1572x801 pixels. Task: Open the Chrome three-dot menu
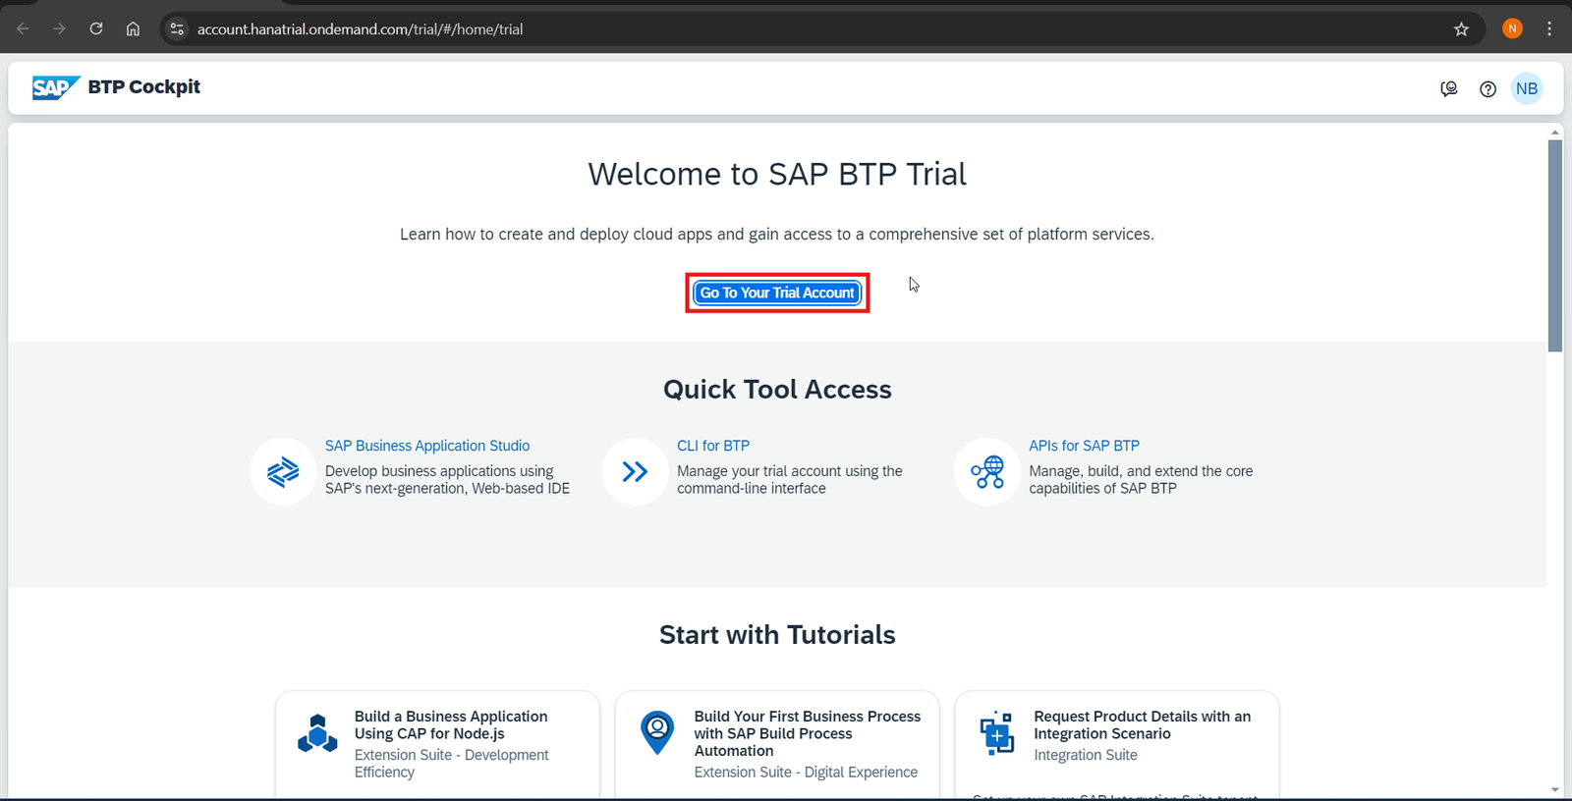tap(1549, 28)
